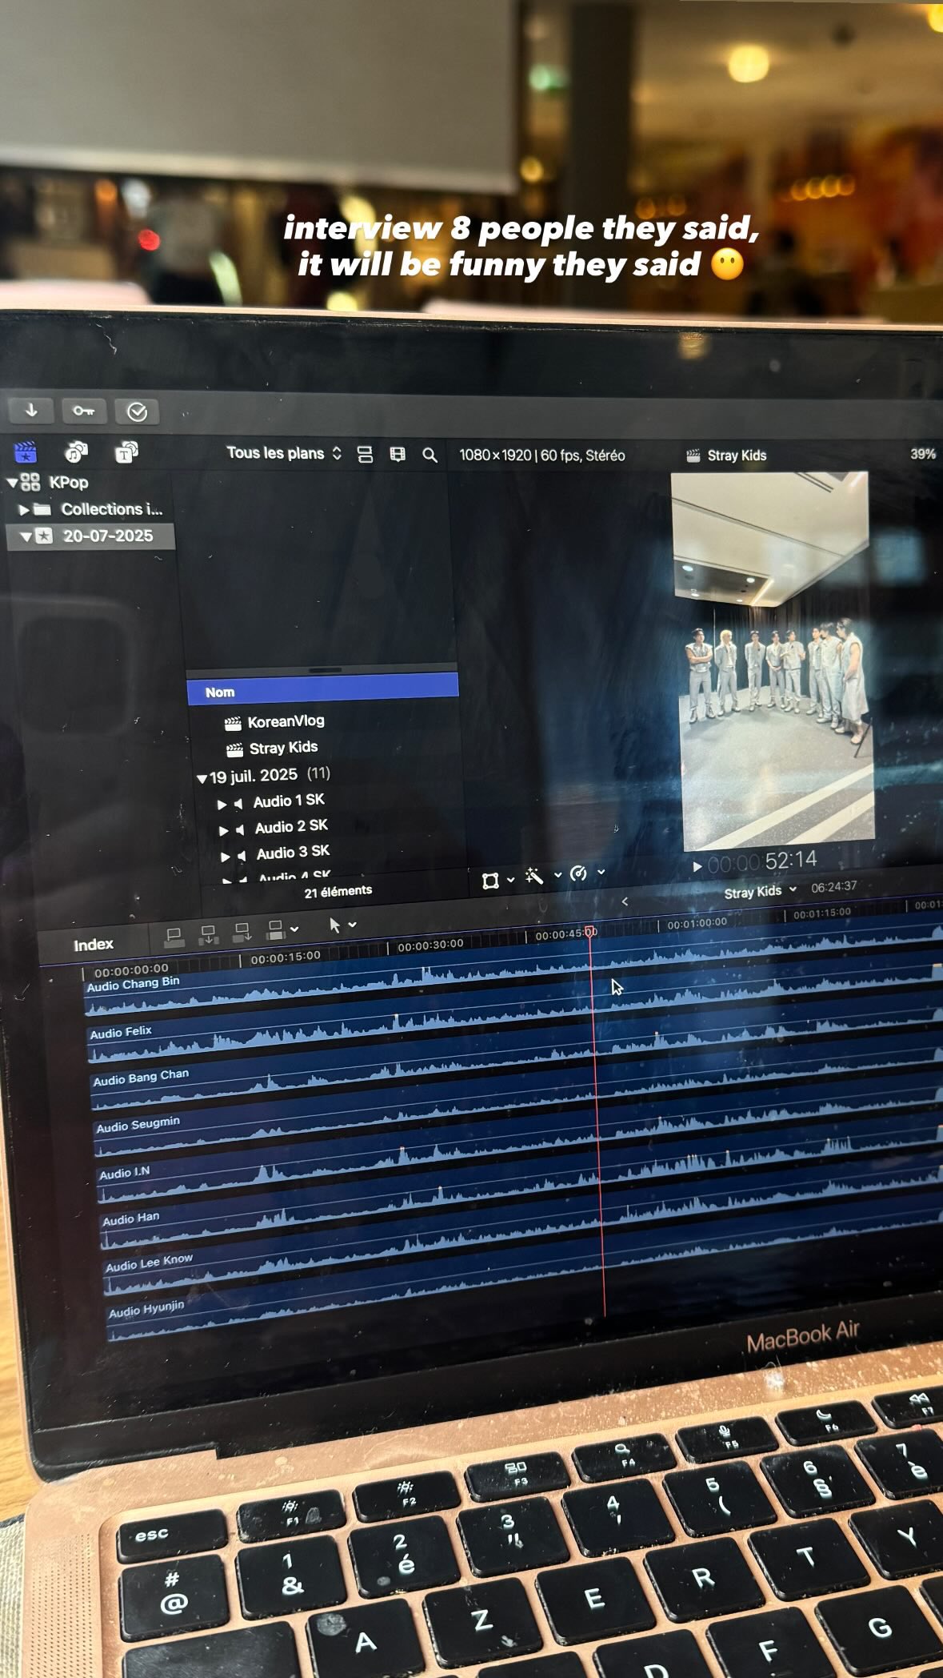Open the Photos and Audio sidebar
Image resolution: width=943 pixels, height=1678 pixels.
[x=76, y=452]
